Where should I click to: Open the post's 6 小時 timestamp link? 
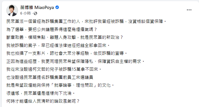[x=26, y=13]
